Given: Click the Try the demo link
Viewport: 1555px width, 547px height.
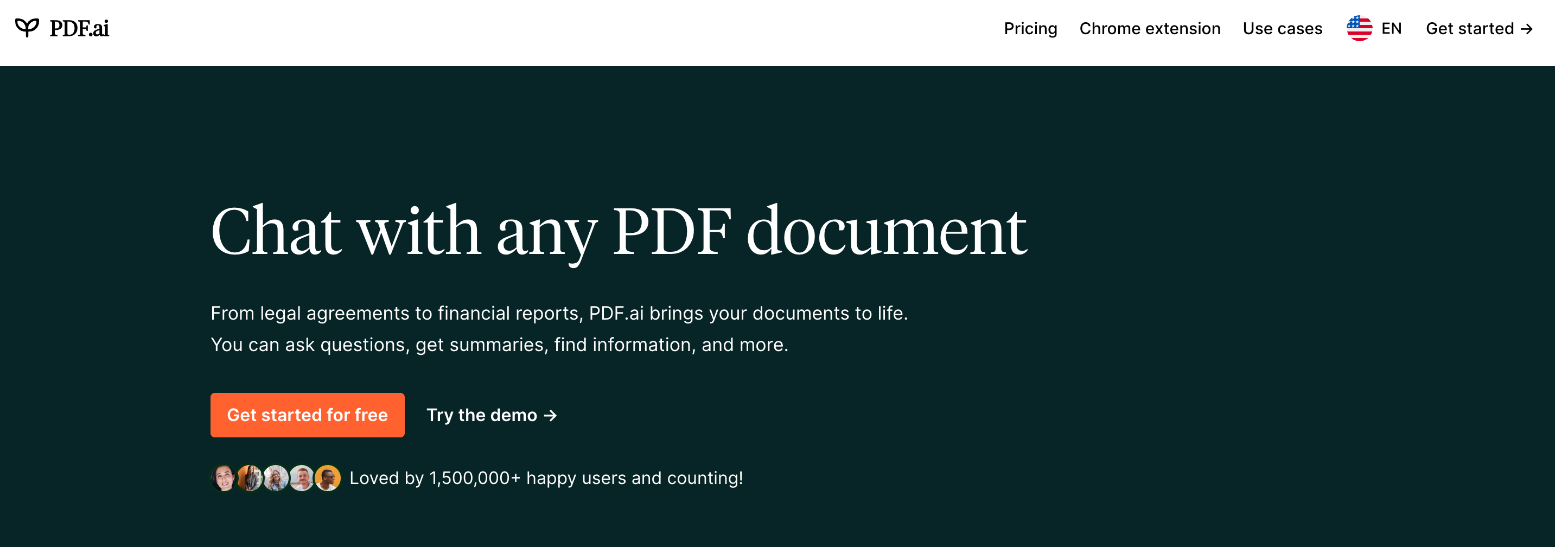Looking at the screenshot, I should coord(481,415).
